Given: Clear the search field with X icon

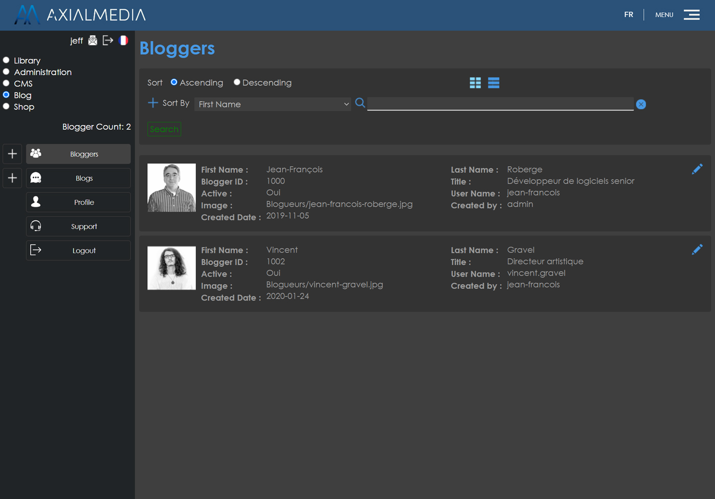Looking at the screenshot, I should point(641,104).
